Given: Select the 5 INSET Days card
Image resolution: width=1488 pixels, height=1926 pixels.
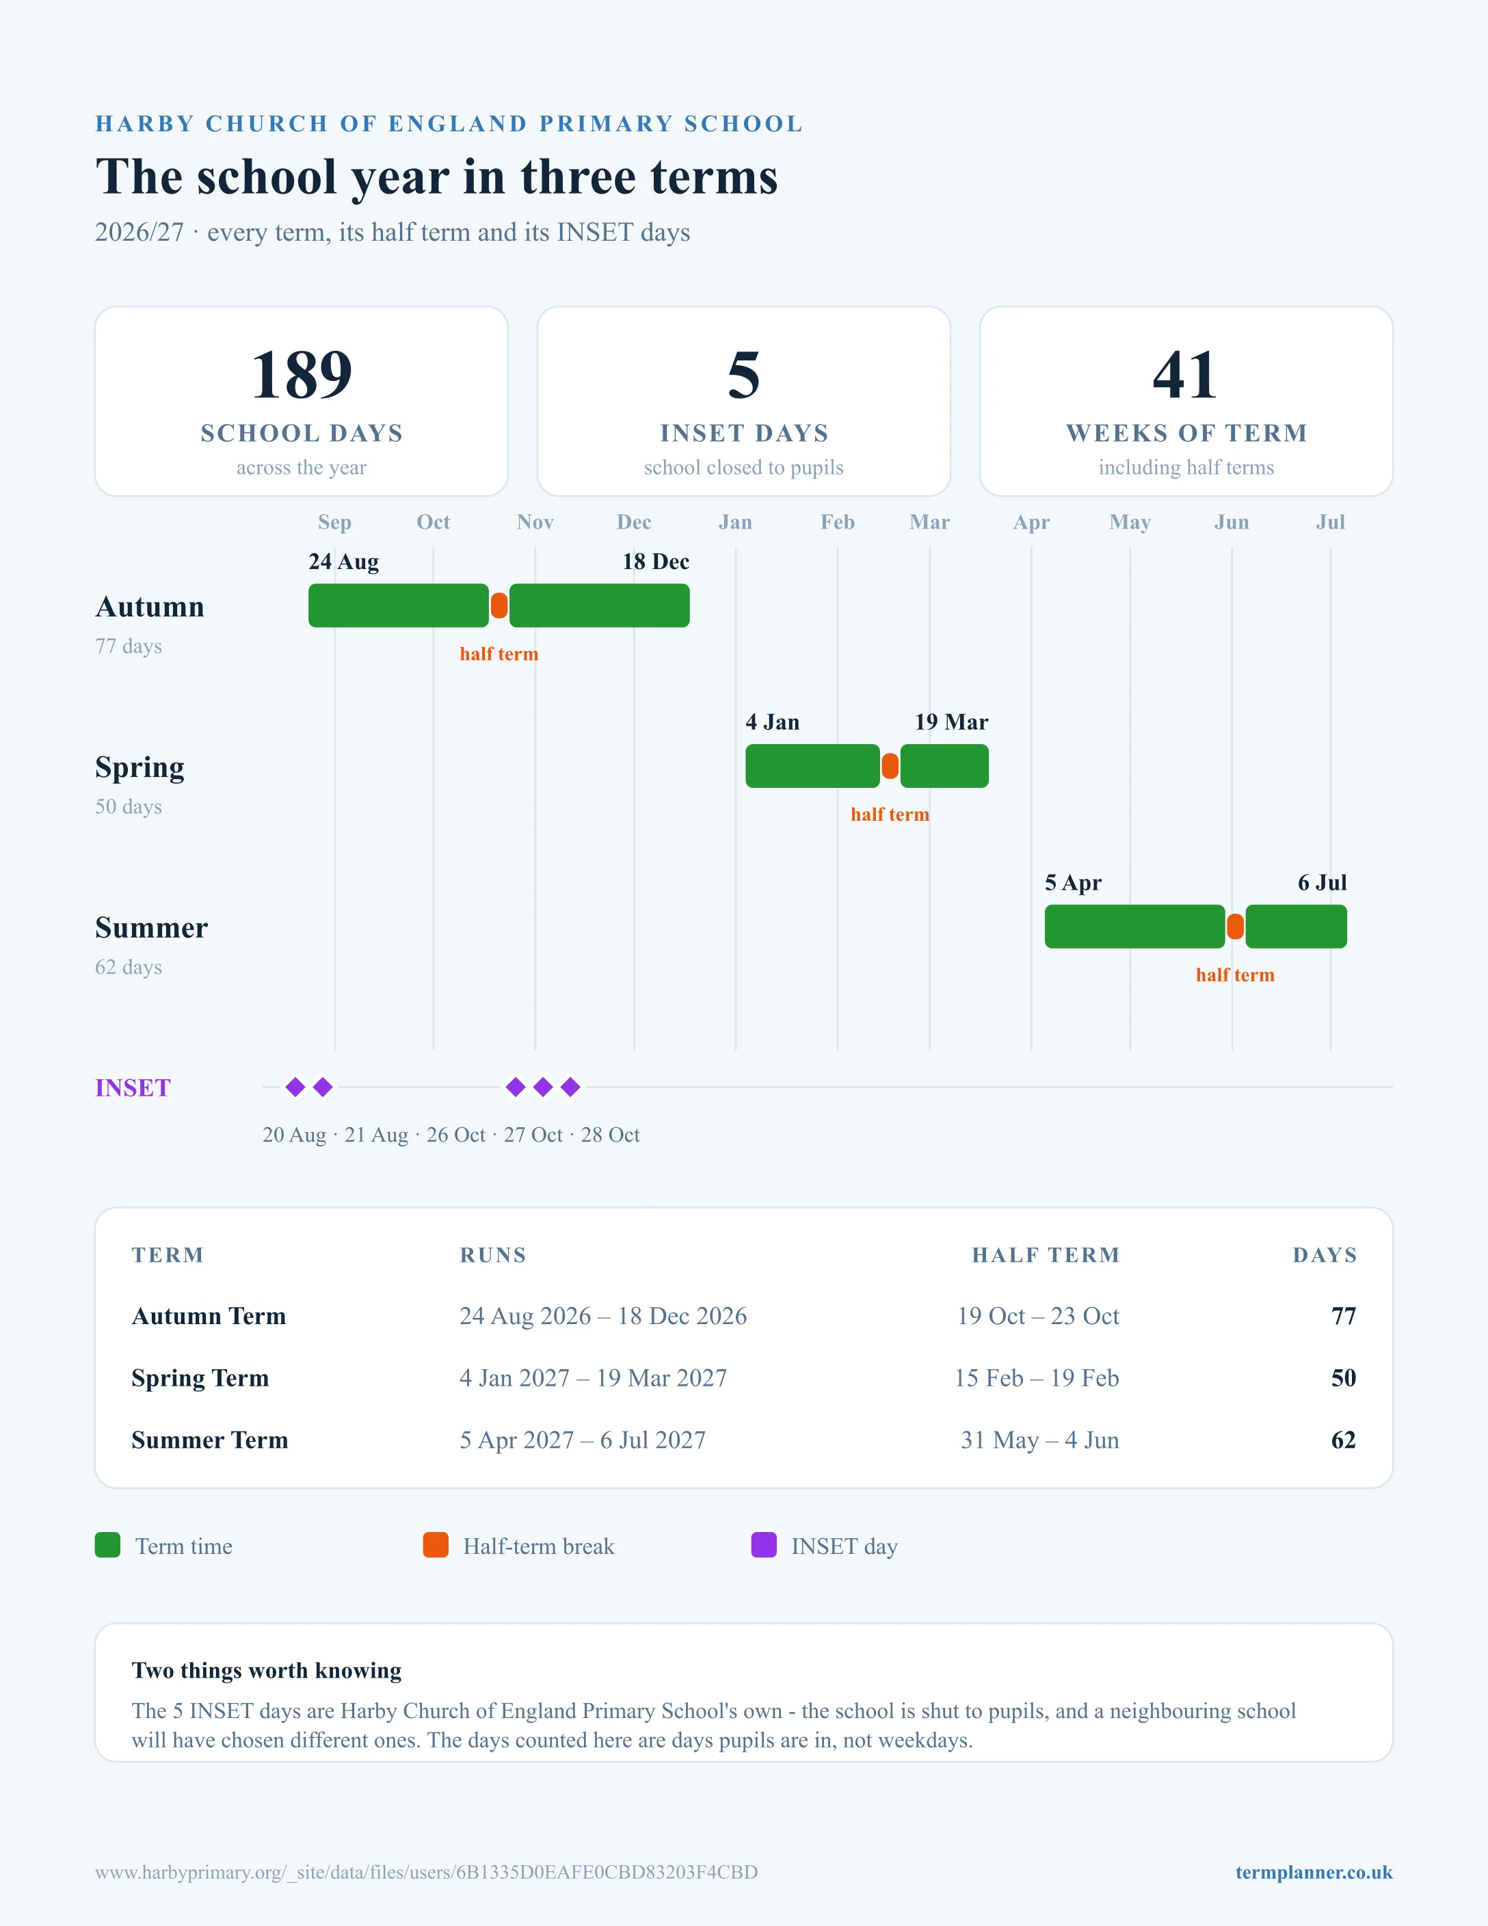Looking at the screenshot, I should point(744,401).
